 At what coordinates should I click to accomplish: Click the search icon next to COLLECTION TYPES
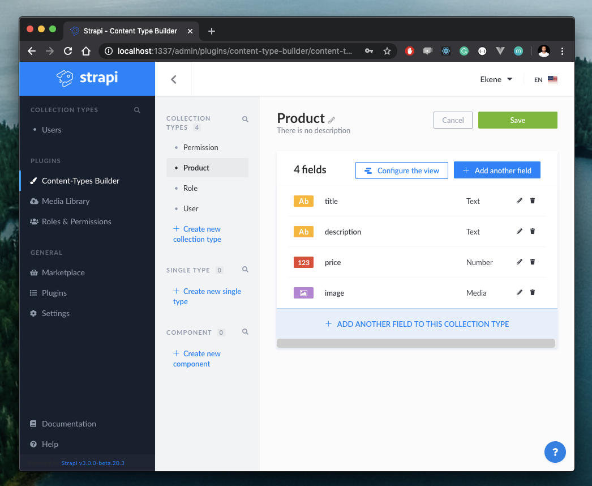(245, 119)
